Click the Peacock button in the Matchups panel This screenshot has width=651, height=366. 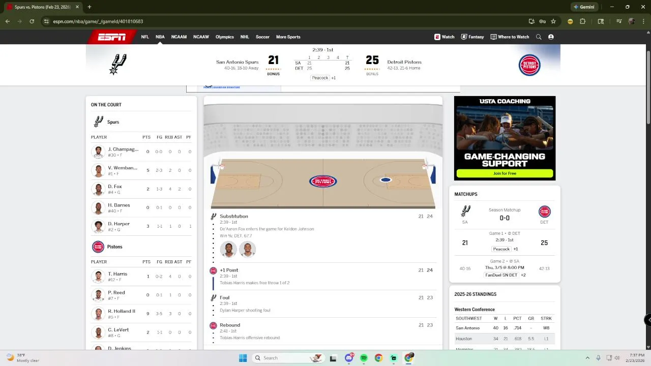point(501,249)
